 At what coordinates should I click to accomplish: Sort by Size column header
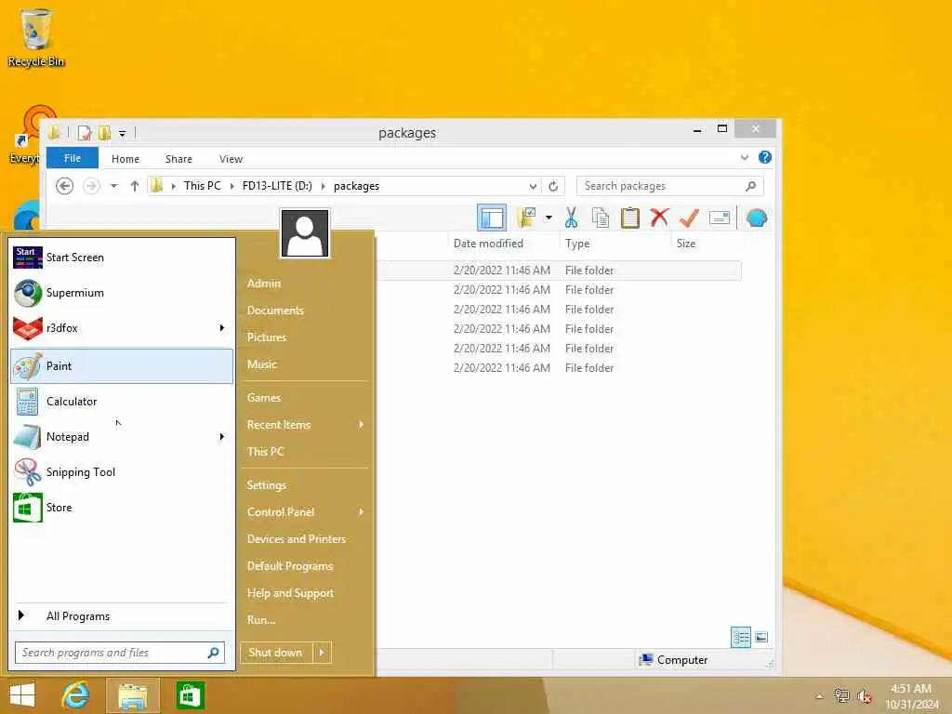686,243
